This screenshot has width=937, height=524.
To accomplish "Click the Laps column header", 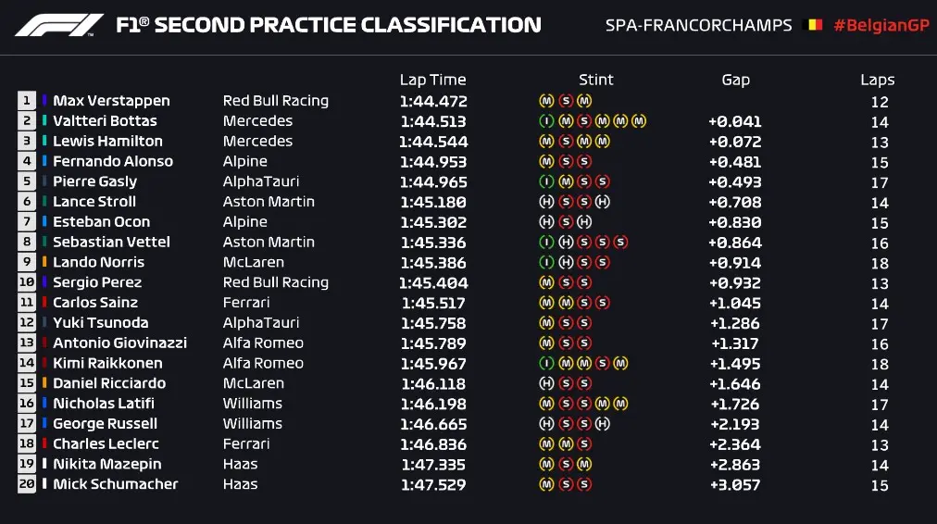I will (878, 81).
